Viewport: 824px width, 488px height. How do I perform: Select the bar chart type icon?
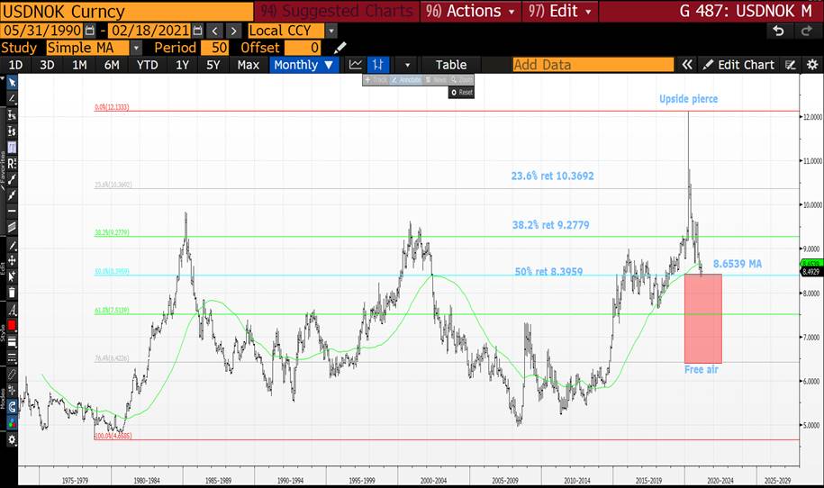(x=378, y=65)
